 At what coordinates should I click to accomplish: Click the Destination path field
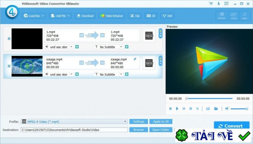pyautogui.click(x=74, y=130)
